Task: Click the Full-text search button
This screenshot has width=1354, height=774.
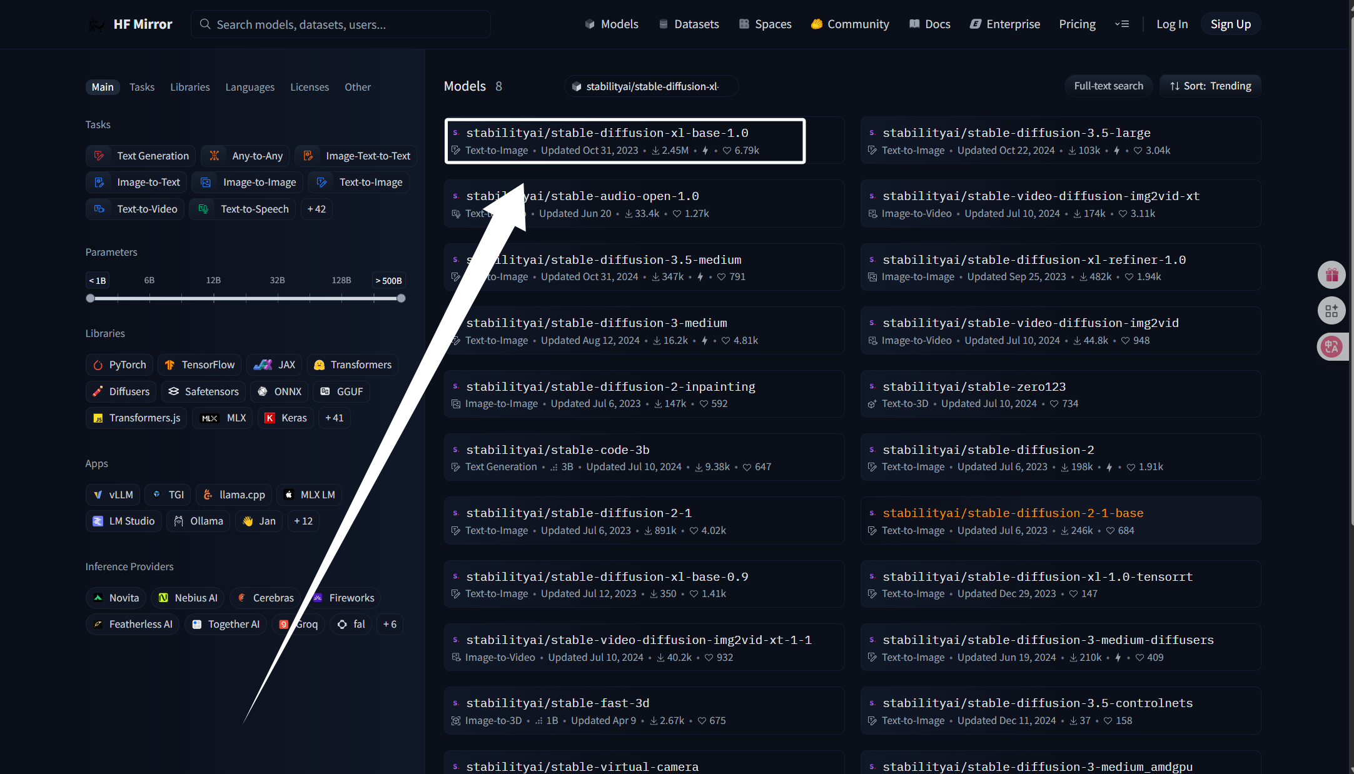Action: pos(1108,86)
